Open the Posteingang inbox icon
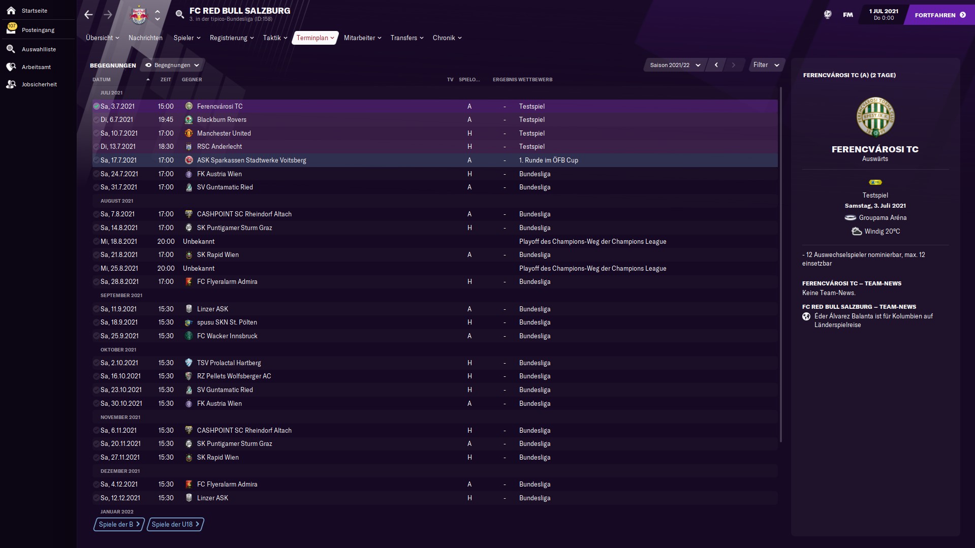 pyautogui.click(x=11, y=29)
